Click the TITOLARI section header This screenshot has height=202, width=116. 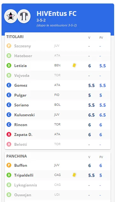click(15, 37)
